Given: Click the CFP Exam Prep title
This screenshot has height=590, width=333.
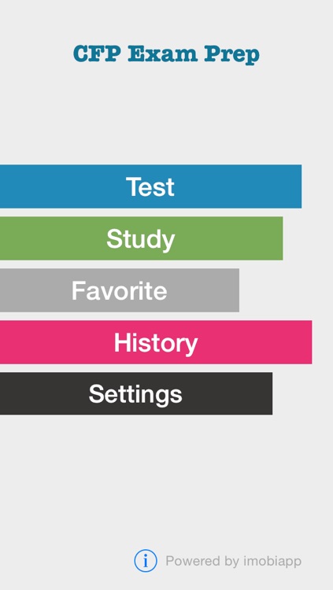Looking at the screenshot, I should coord(166,54).
